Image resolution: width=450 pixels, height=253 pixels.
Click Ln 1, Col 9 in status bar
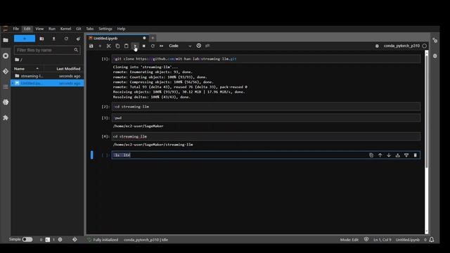coord(382,240)
